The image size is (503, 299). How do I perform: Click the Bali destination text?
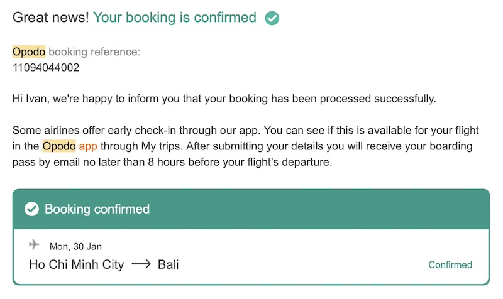pos(169,264)
